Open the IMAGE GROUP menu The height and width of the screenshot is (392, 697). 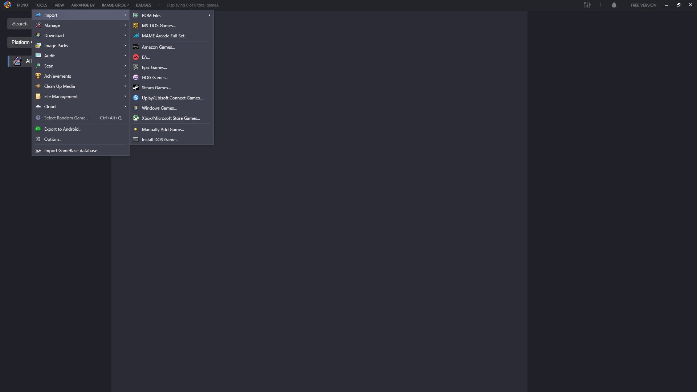(115, 5)
